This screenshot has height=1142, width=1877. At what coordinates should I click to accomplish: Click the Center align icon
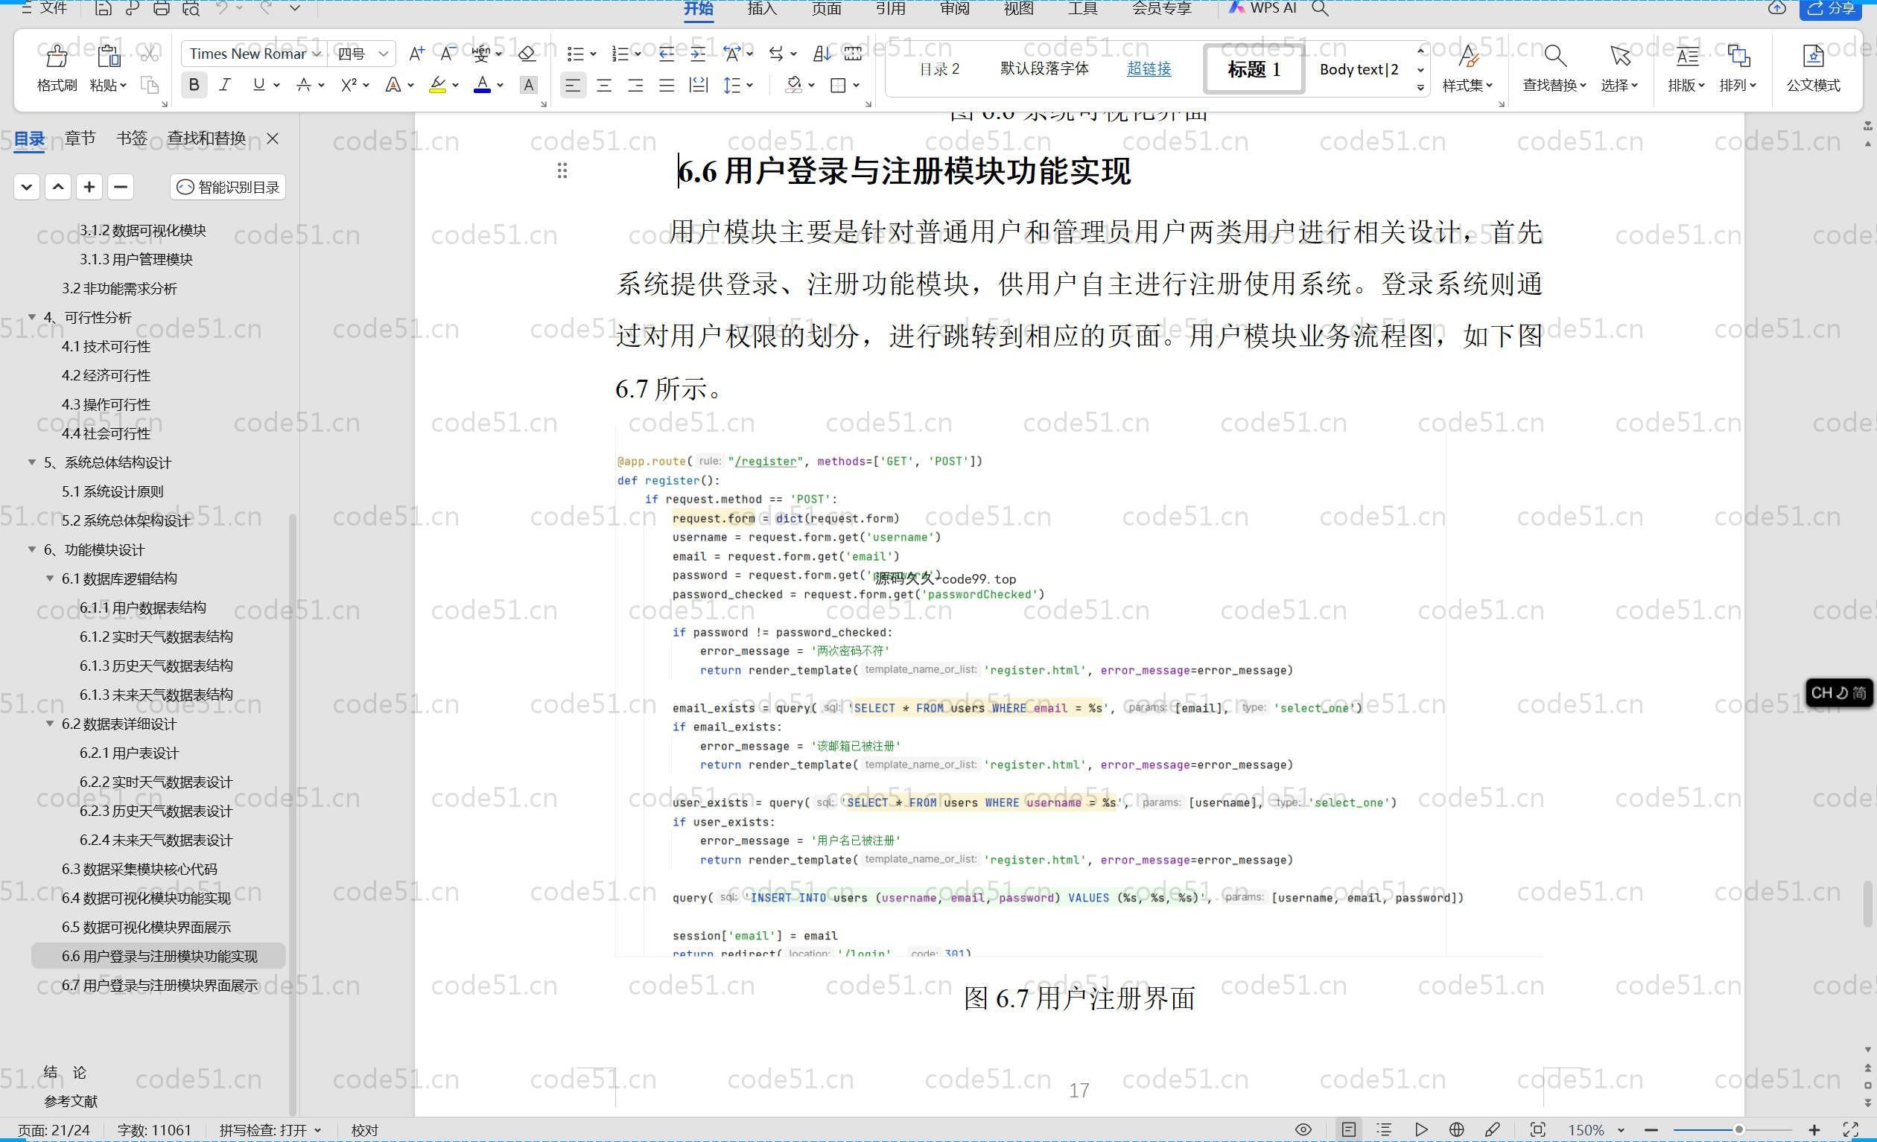[x=604, y=86]
